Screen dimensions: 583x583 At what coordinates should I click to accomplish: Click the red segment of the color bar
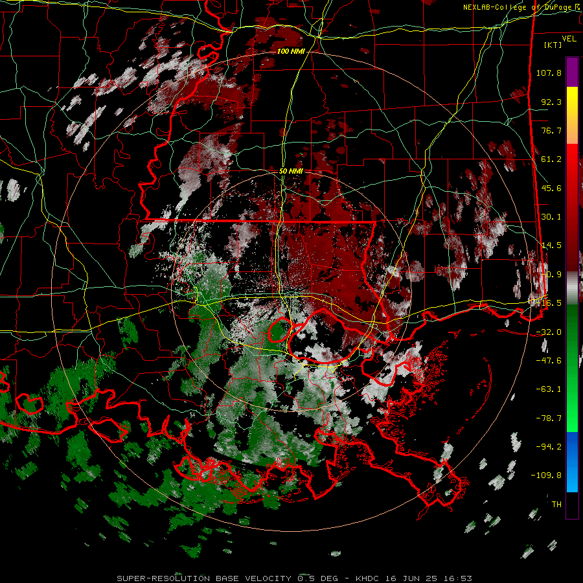click(572, 207)
